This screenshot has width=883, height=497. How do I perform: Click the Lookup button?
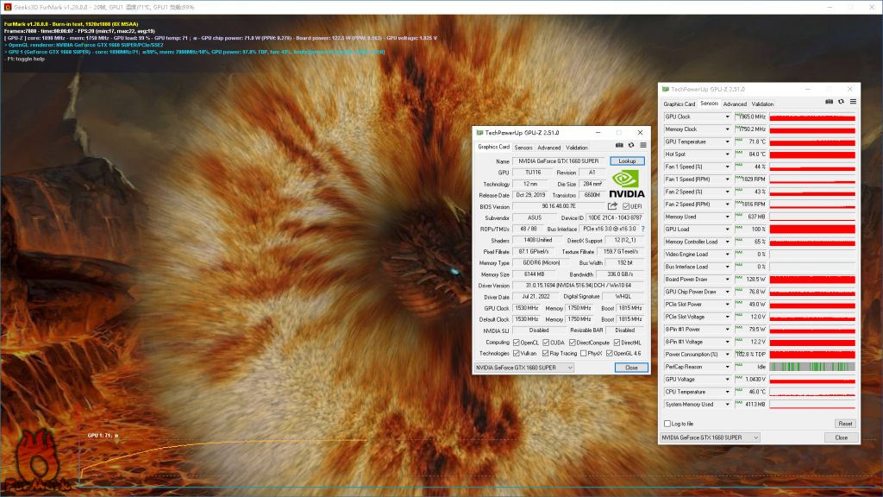coord(627,161)
